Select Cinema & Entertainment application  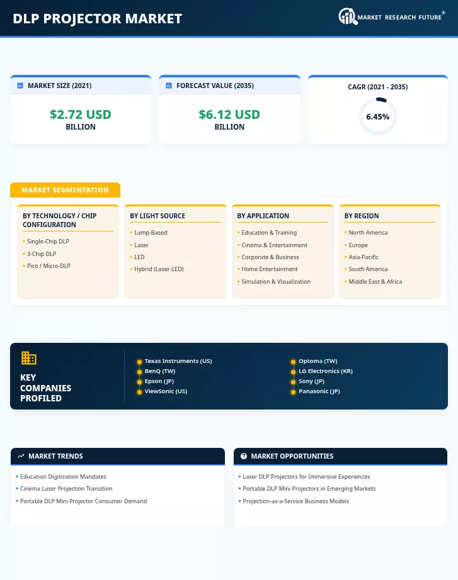point(274,245)
